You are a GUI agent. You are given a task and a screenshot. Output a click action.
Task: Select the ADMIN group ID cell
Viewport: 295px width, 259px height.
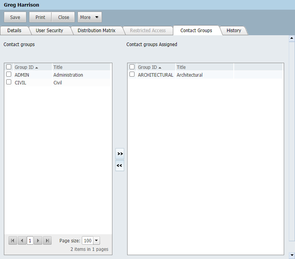pos(22,75)
